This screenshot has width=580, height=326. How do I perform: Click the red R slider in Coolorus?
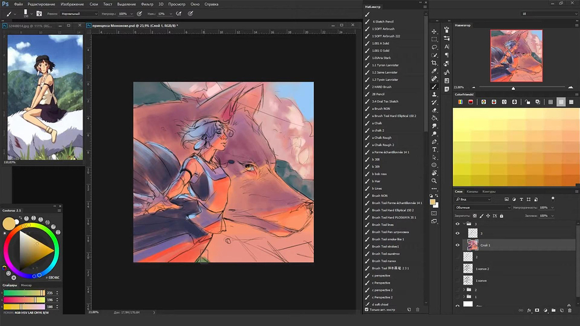pyautogui.click(x=24, y=293)
